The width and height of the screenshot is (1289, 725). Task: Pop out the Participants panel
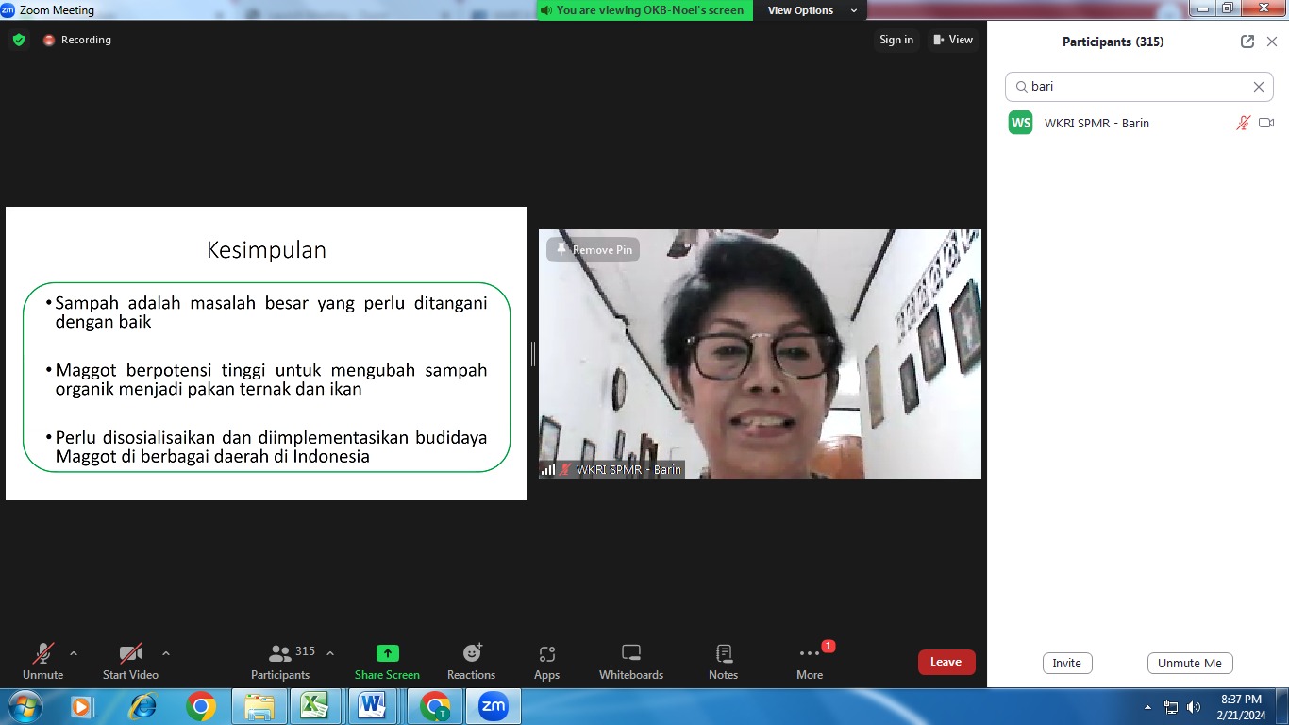pyautogui.click(x=1247, y=42)
